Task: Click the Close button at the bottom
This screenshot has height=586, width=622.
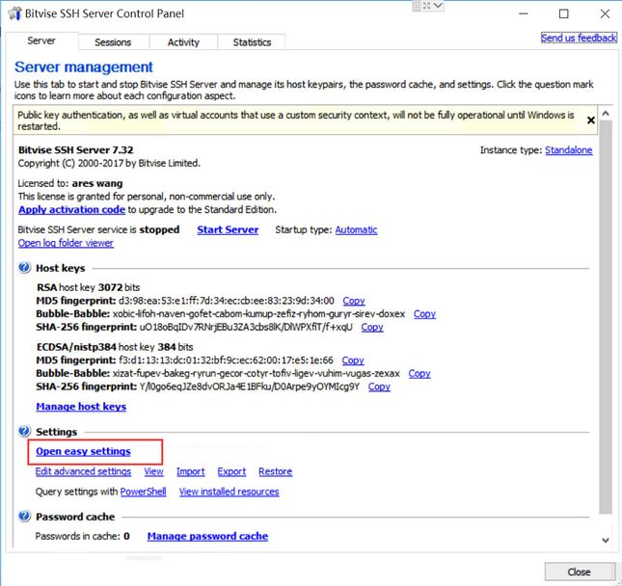Action: [x=580, y=572]
